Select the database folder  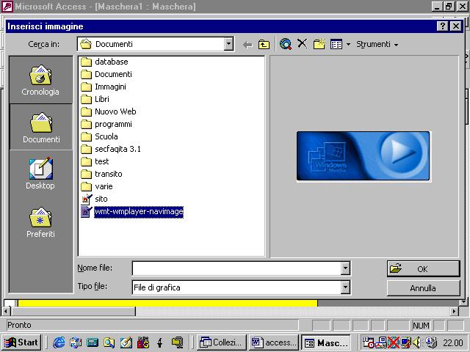point(104,62)
